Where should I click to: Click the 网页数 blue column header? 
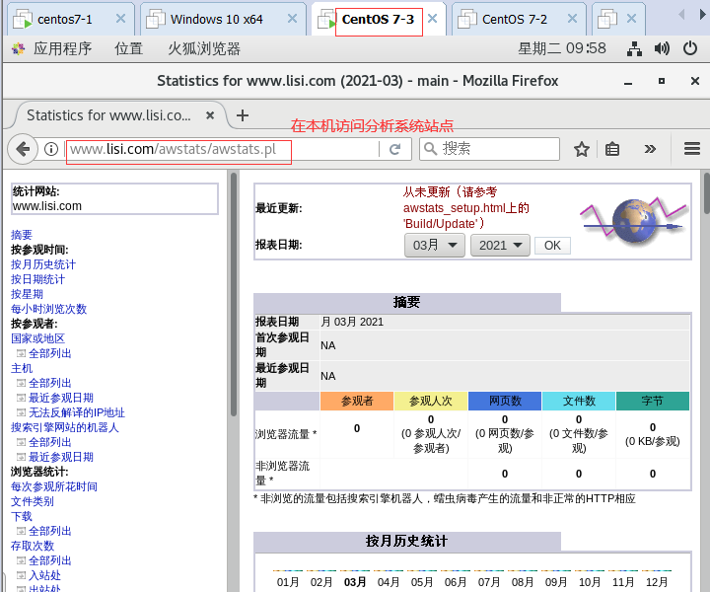(x=505, y=401)
